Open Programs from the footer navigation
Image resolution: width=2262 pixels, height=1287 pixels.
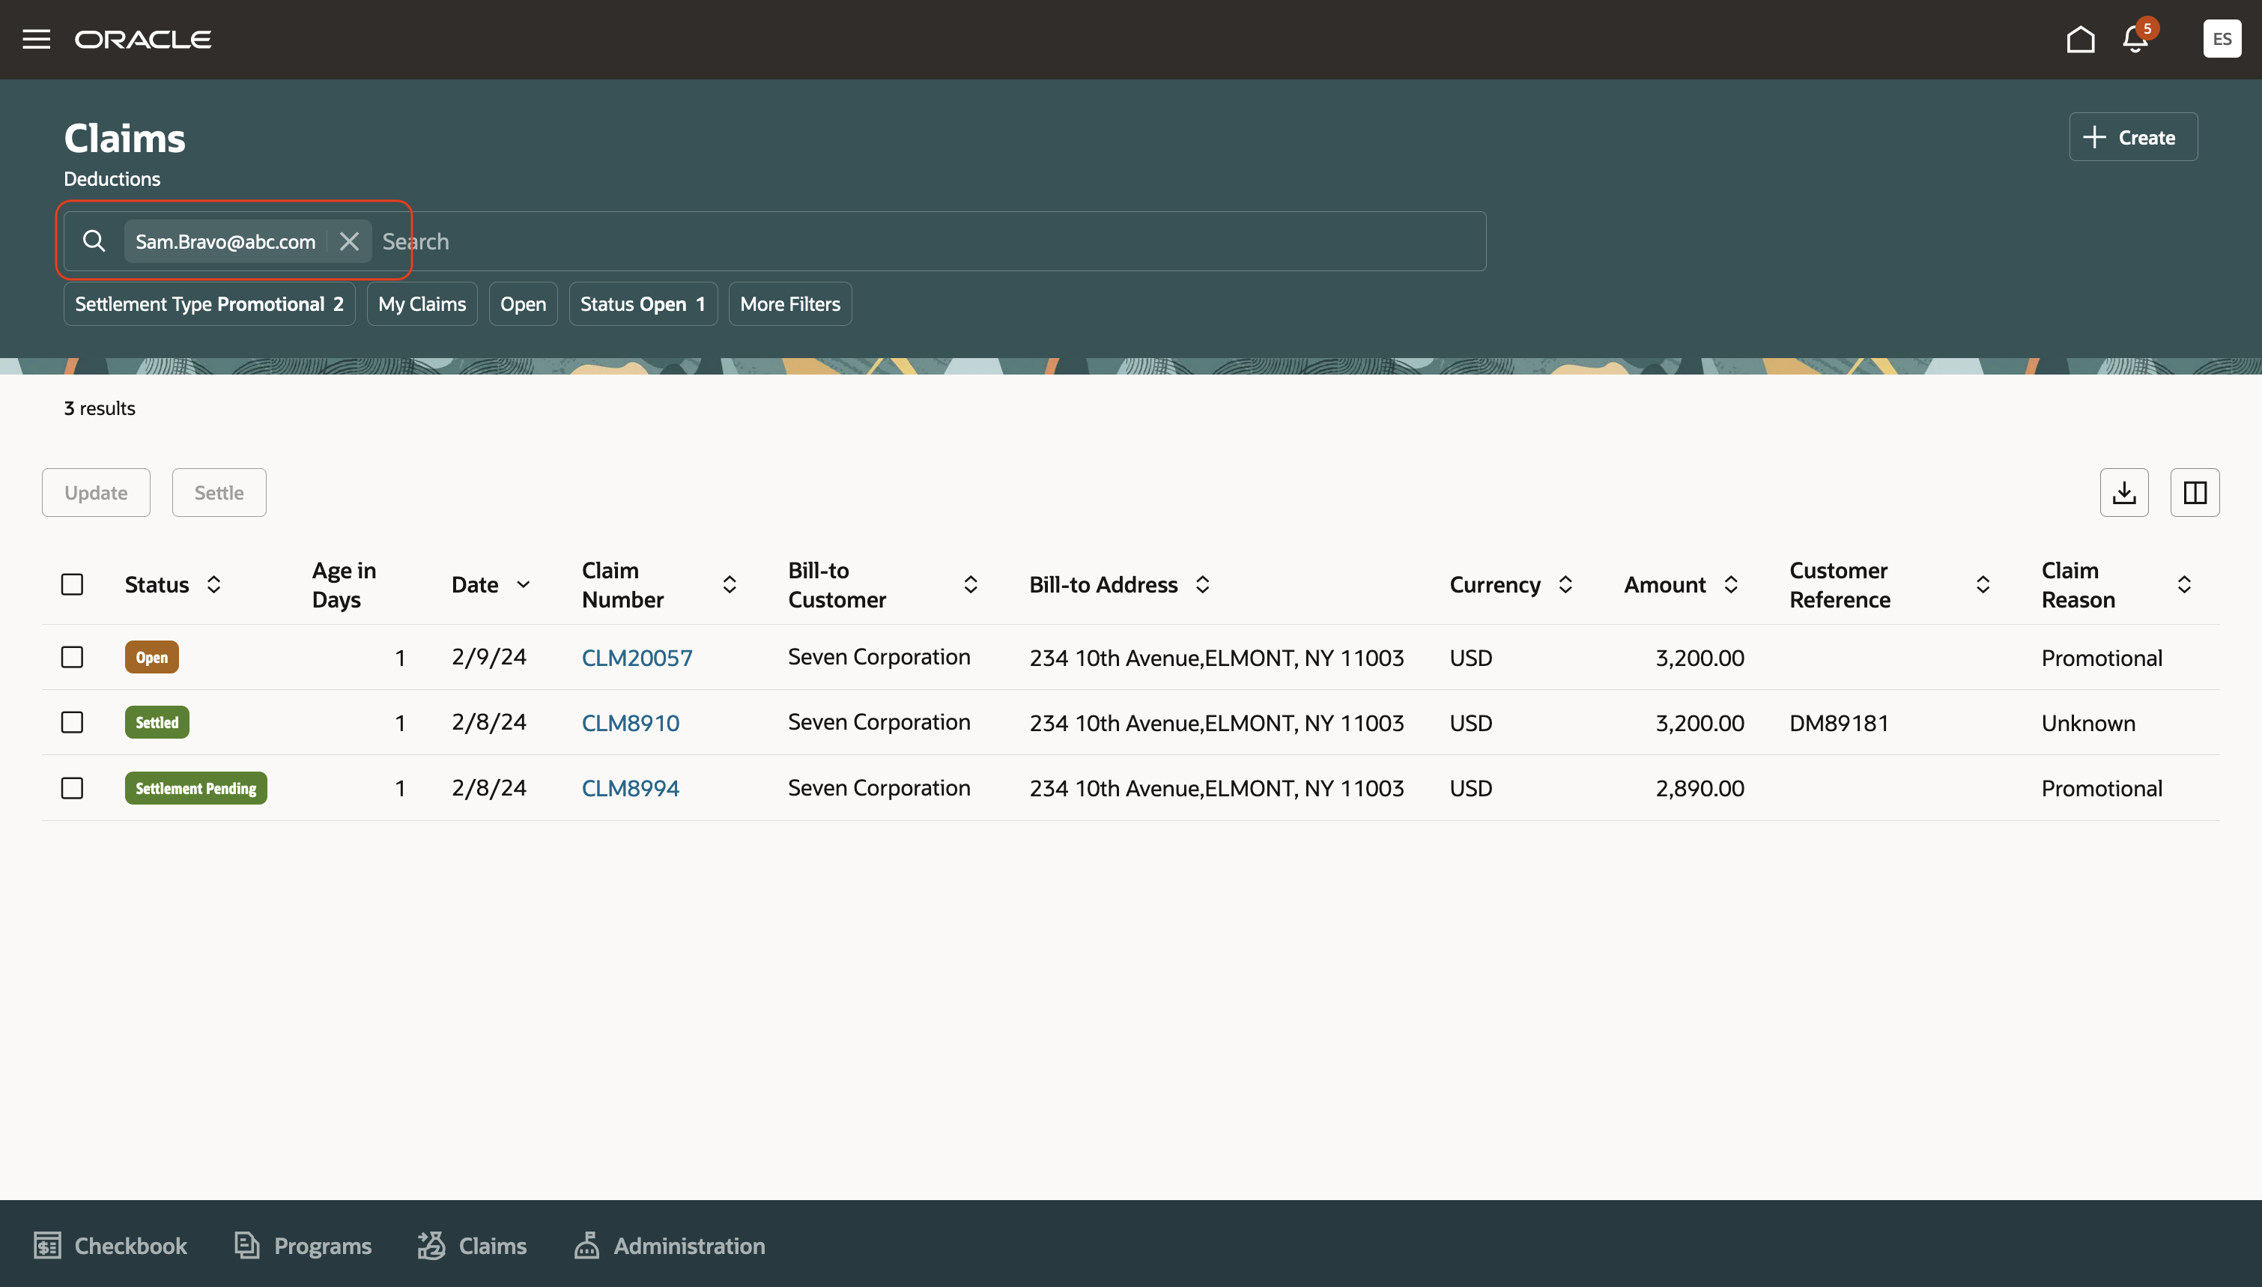pos(302,1246)
